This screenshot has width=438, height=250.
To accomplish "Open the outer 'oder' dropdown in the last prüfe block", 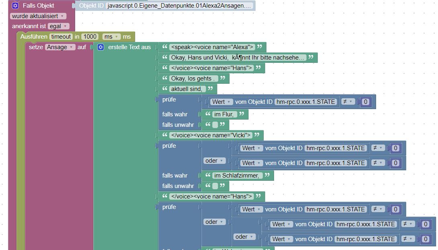I will (214, 222).
